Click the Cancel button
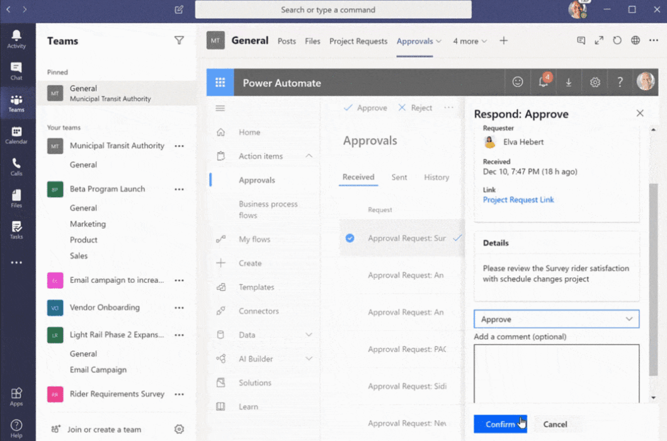This screenshot has height=441, width=667. (x=555, y=424)
